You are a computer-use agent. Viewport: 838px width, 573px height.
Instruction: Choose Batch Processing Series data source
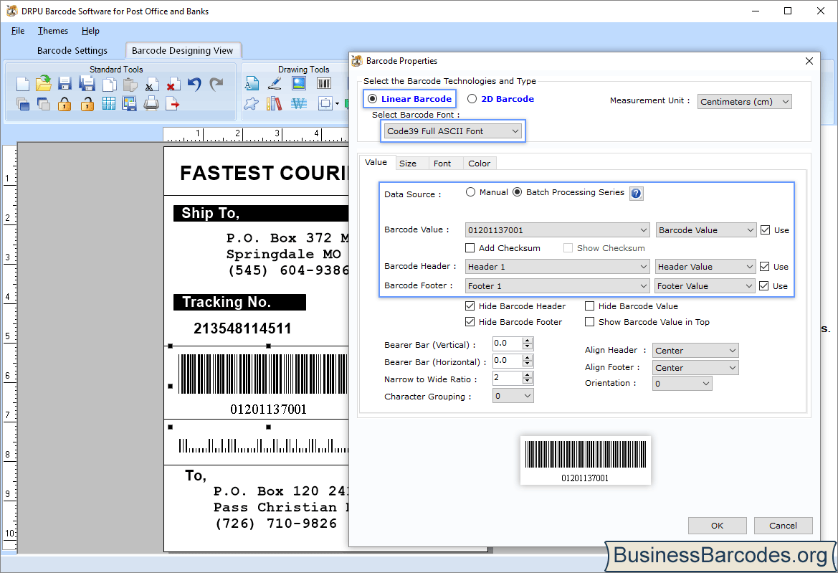[x=518, y=192]
